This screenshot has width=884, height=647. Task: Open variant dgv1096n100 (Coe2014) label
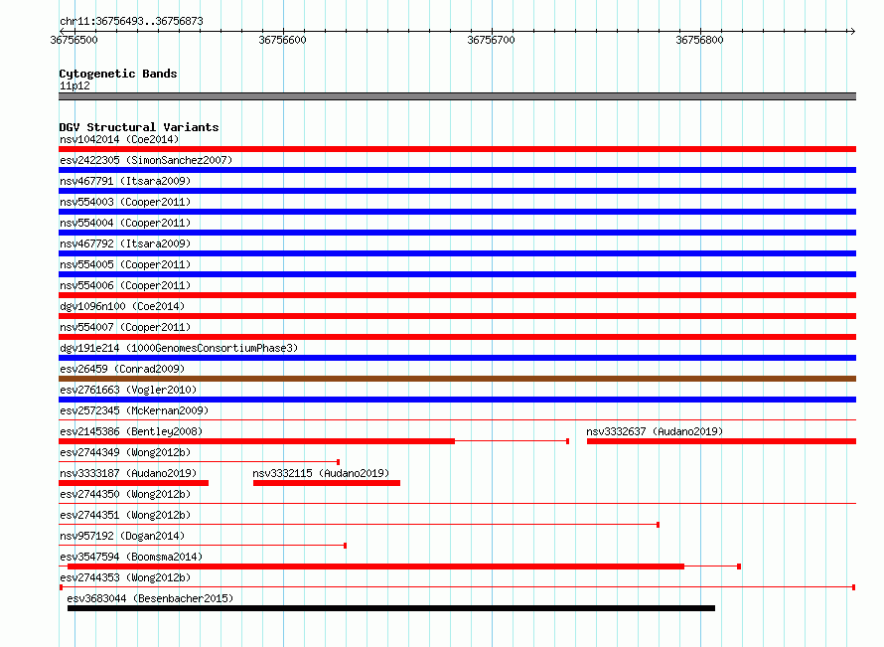point(122,306)
